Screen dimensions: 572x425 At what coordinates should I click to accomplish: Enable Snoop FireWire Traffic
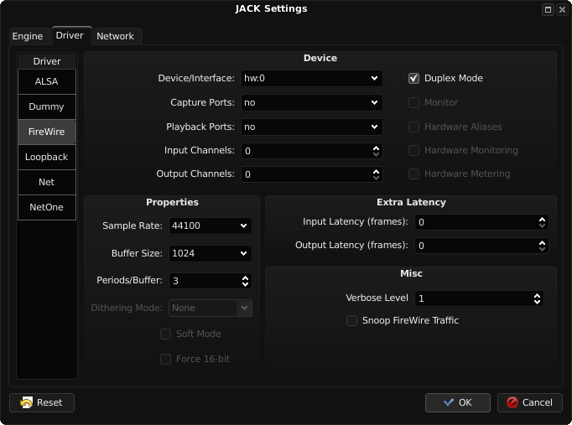[351, 321]
